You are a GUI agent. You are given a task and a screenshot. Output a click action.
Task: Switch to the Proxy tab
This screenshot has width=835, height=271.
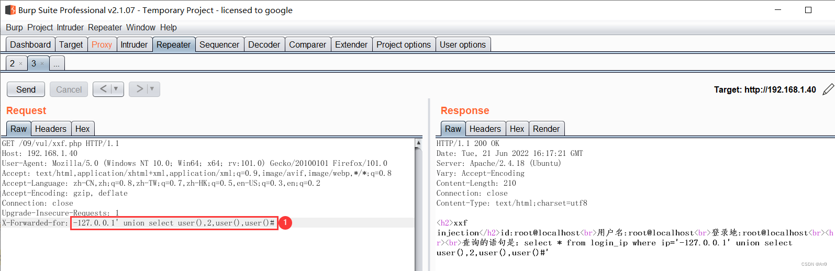pyautogui.click(x=102, y=44)
